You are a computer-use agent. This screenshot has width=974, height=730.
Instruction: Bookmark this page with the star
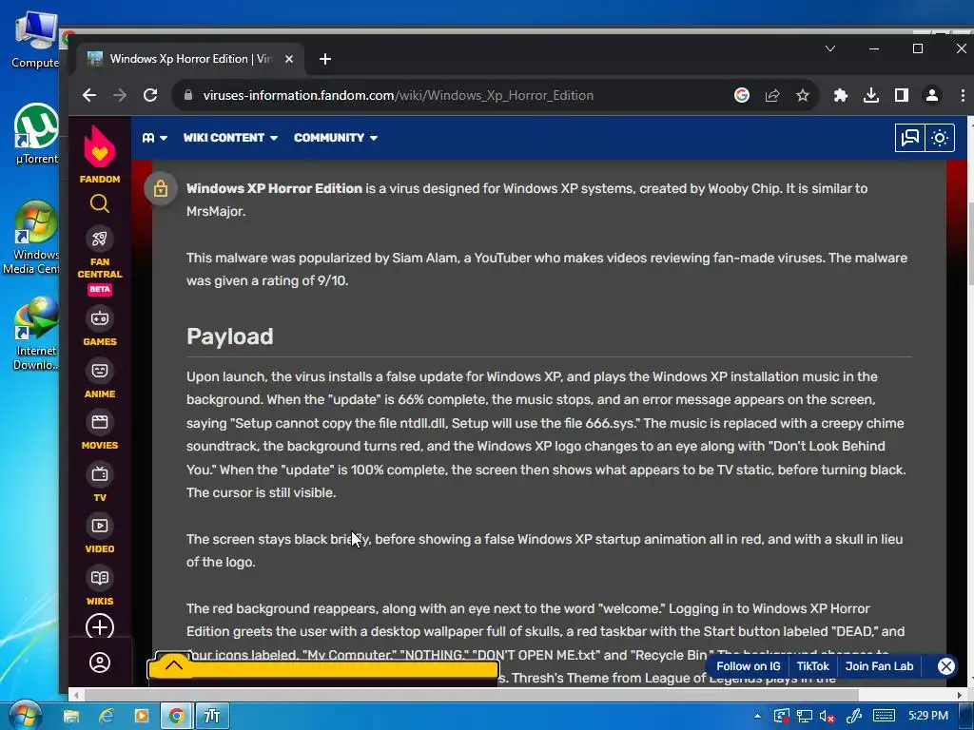click(x=803, y=95)
